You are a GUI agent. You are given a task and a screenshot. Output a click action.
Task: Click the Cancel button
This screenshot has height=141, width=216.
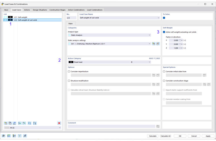(194, 136)
